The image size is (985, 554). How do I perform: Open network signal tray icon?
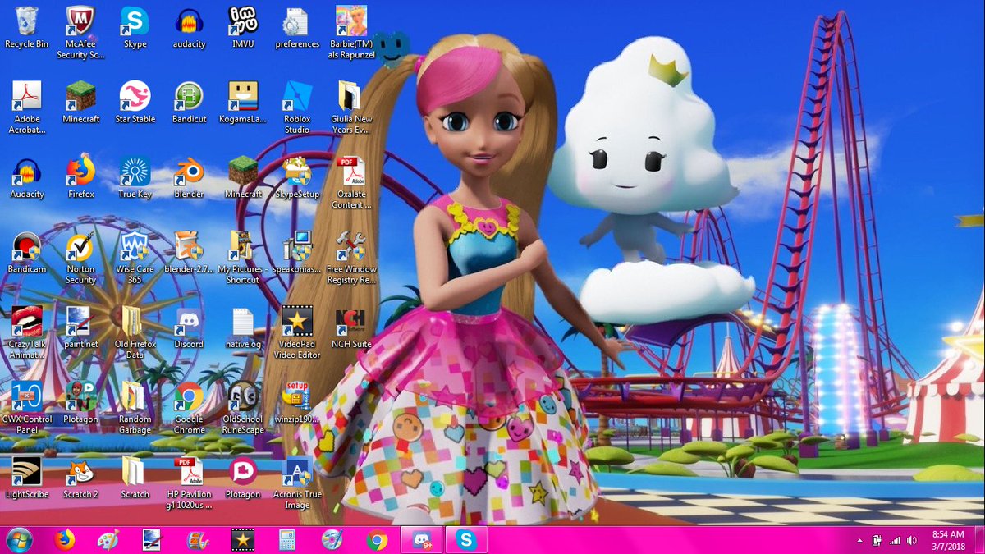click(x=895, y=540)
